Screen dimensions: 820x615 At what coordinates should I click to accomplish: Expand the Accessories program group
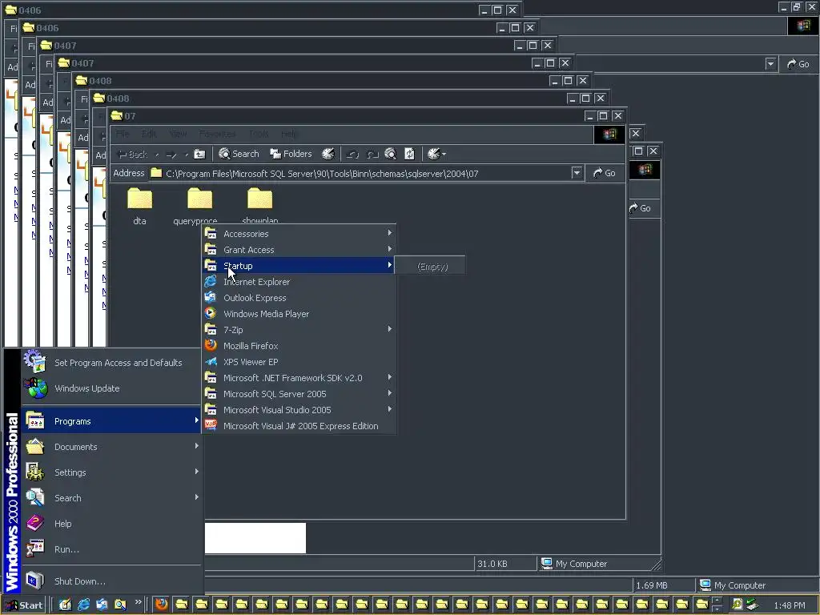(299, 234)
